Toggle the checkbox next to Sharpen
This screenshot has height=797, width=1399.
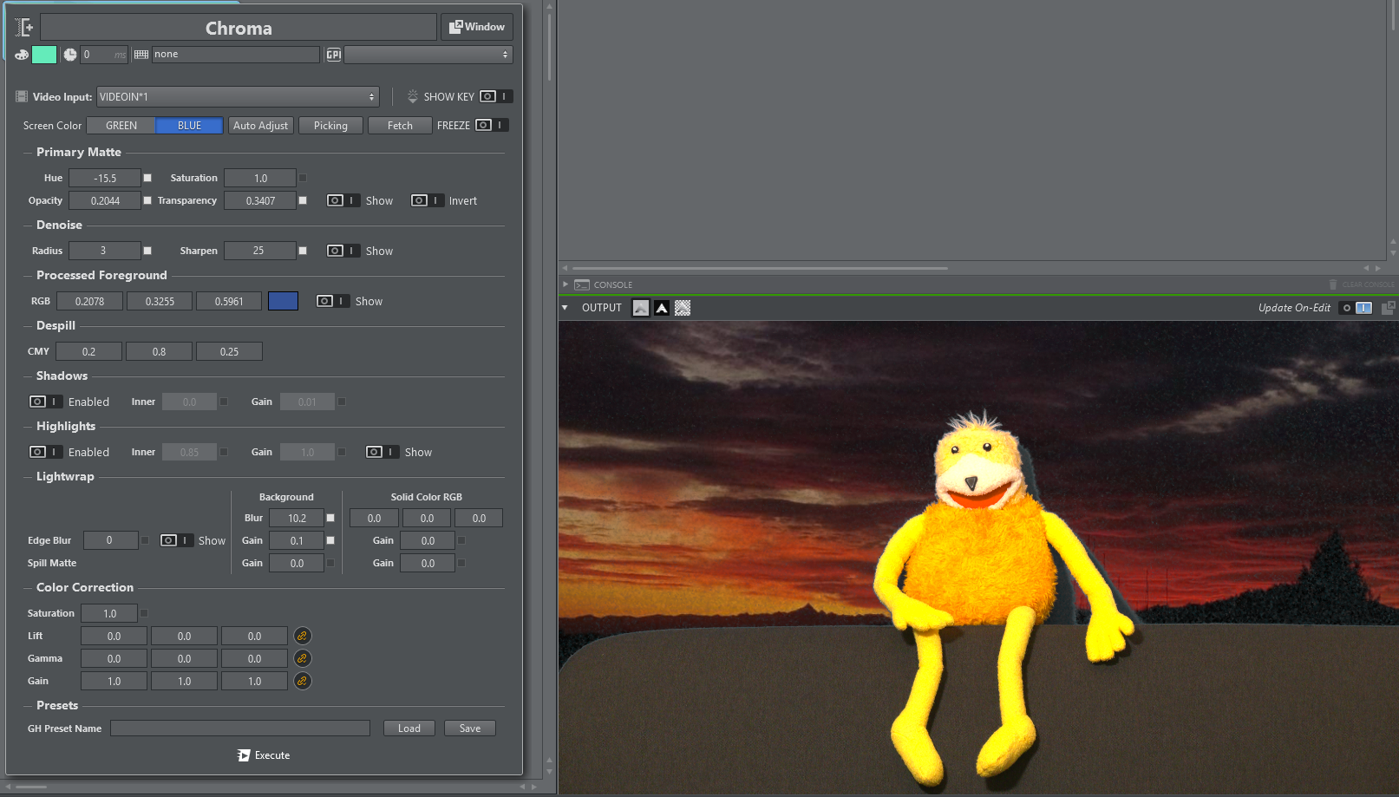point(303,251)
